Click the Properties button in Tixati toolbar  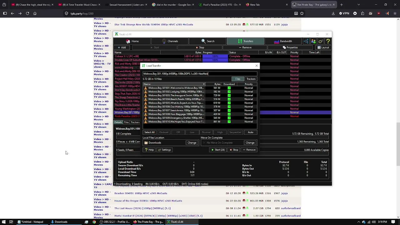(290, 47)
